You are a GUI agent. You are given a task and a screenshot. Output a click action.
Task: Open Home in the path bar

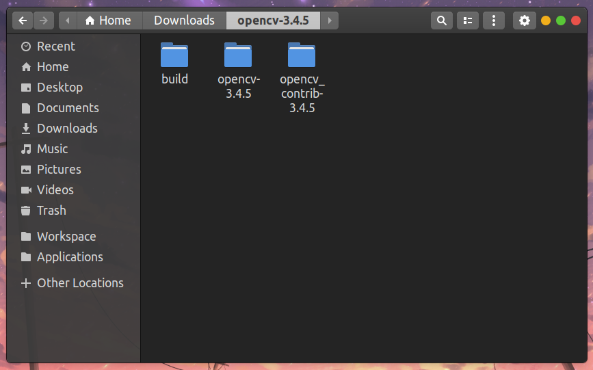pos(108,21)
